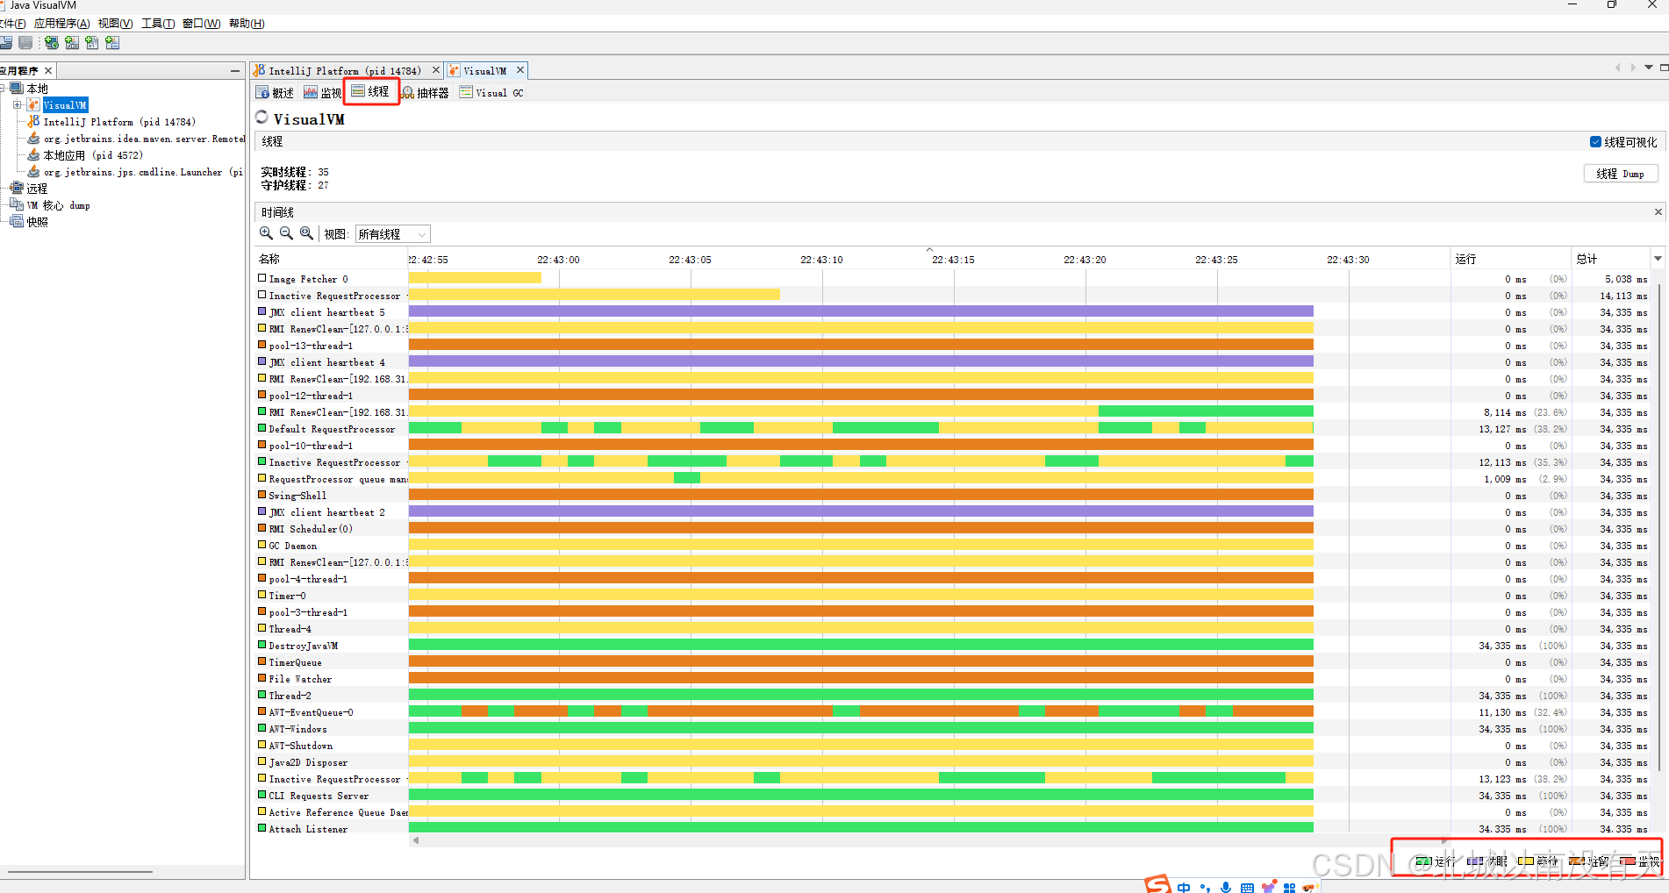Collapse the 本地 tree node

(x=3, y=89)
